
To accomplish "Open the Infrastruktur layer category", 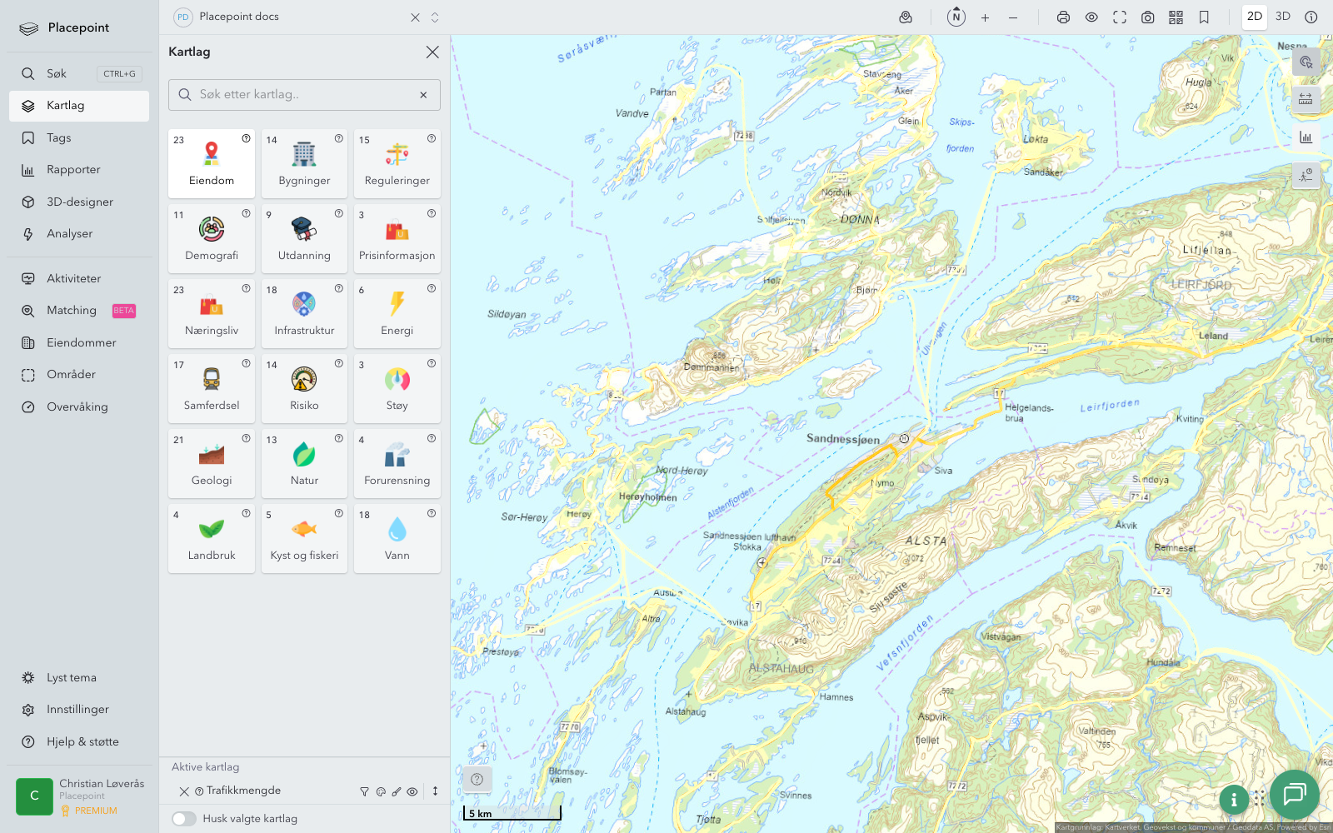I will click(x=304, y=313).
